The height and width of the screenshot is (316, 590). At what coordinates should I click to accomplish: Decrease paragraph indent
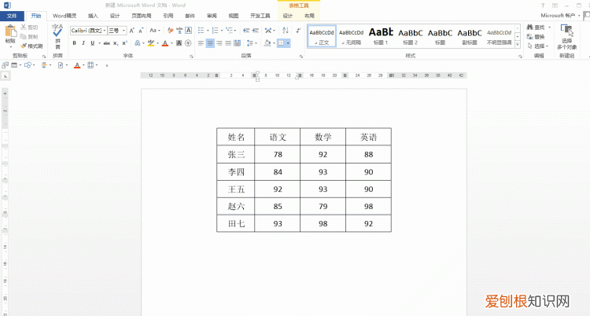tap(246, 31)
